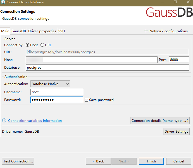The image size is (193, 168).
Task: Open the Driver properties tab
Action: [x=42, y=31]
